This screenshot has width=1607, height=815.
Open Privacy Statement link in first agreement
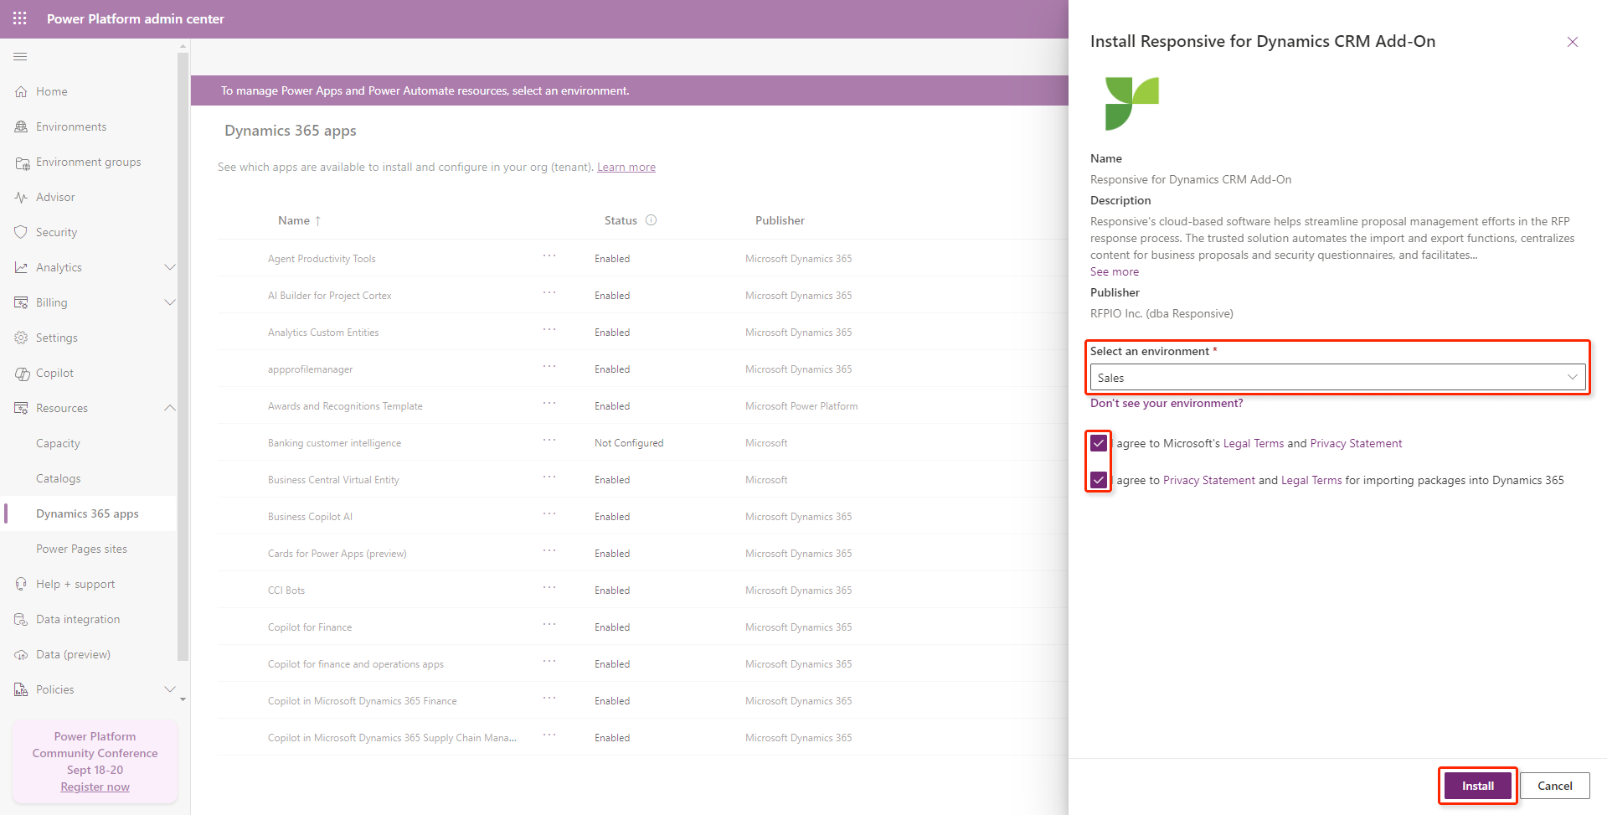click(1356, 443)
